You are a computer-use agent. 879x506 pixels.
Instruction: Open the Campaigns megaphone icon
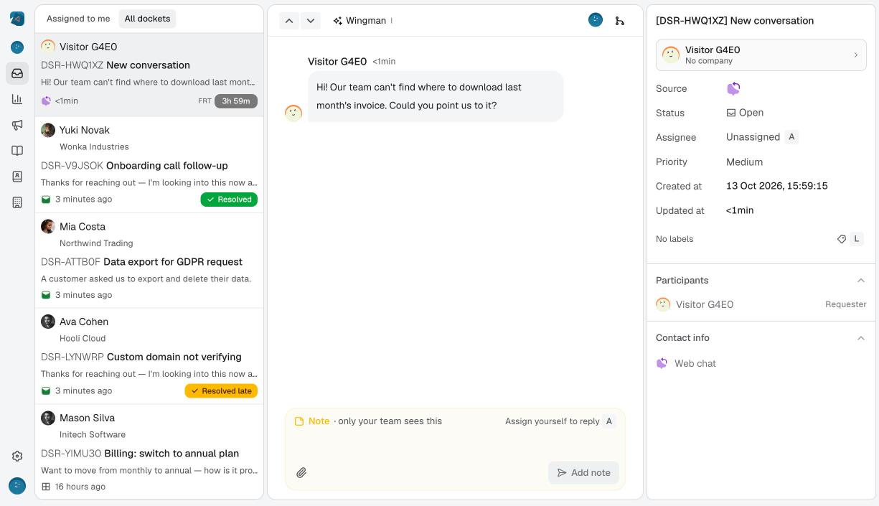coord(17,125)
